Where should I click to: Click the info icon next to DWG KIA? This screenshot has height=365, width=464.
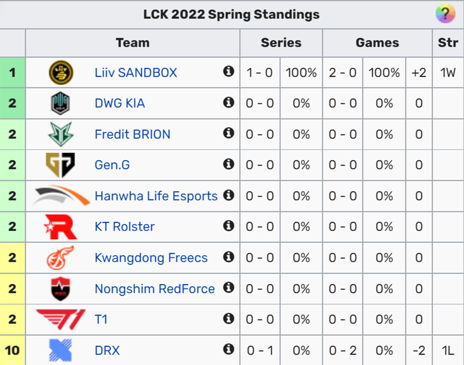coord(228,102)
